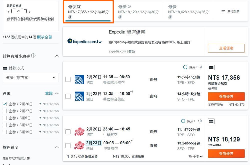This screenshot has height=165, width=250.
Task: Select the 最便宜 sorting tab
Action: [x=88, y=11]
